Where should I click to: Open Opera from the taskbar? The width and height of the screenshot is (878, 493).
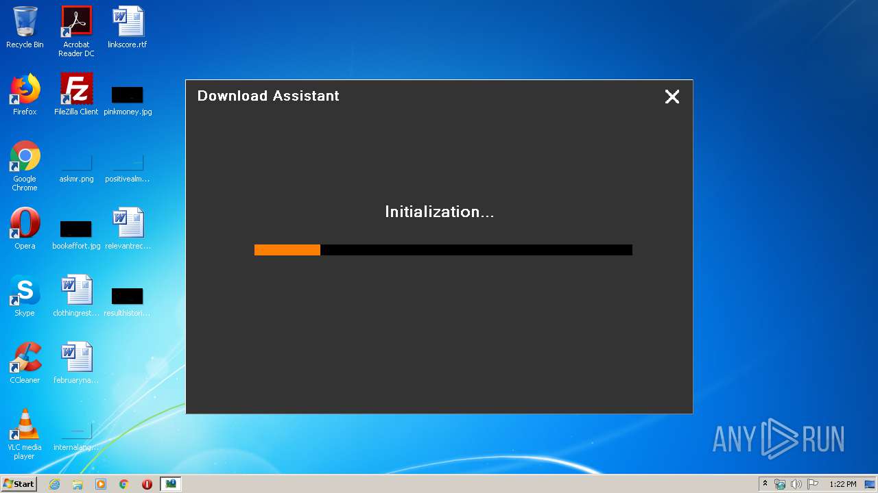(x=147, y=484)
